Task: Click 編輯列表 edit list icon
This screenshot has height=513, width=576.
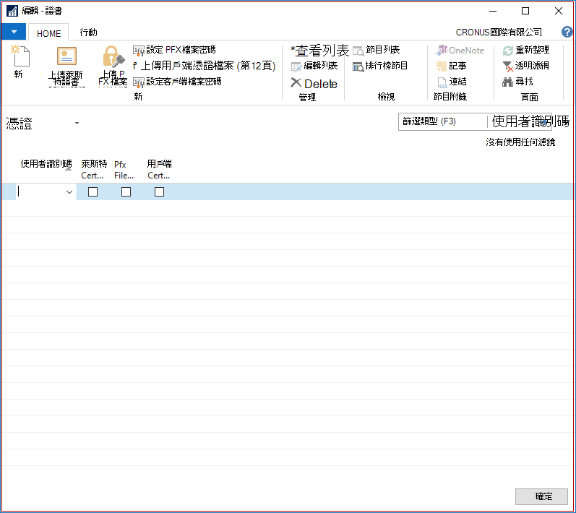Action: [x=296, y=66]
